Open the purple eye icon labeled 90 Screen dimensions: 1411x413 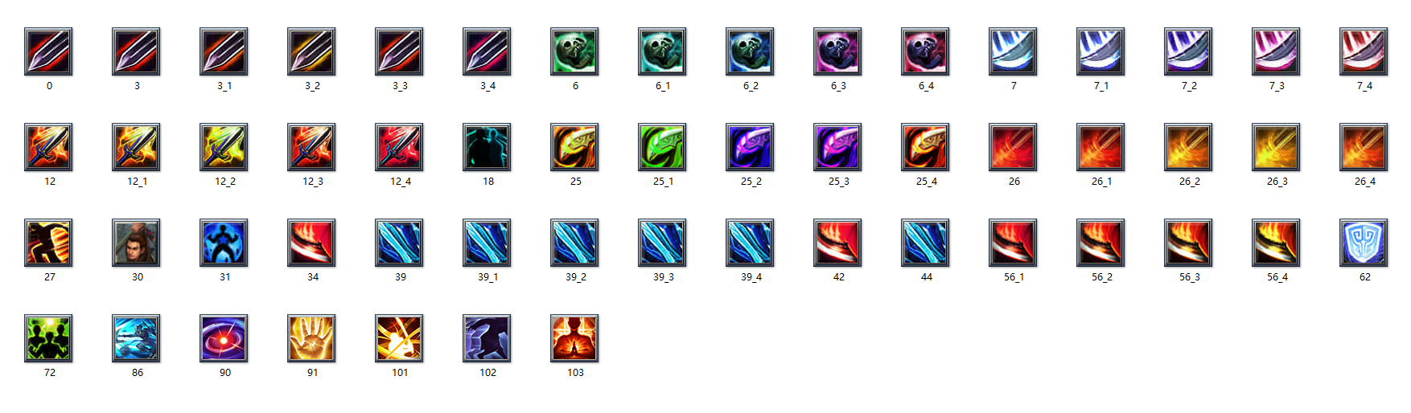click(x=224, y=338)
